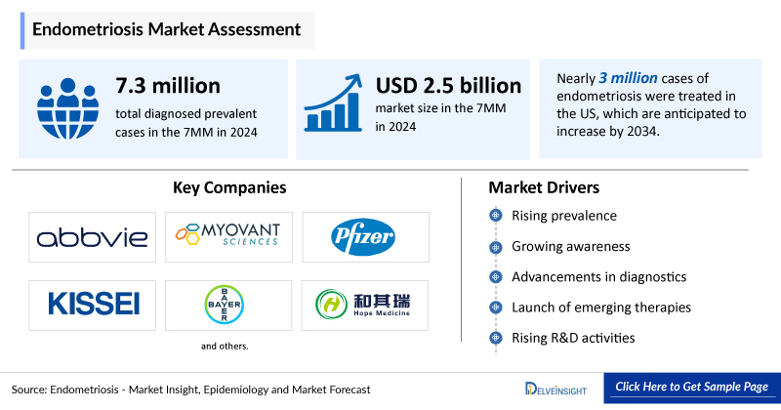781x410 pixels.
Task: Select the Myovant Sciences logo
Action: (x=227, y=235)
